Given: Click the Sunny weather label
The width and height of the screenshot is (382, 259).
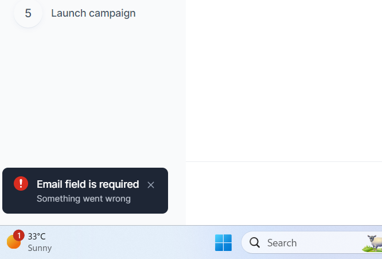Looking at the screenshot, I should tap(40, 248).
